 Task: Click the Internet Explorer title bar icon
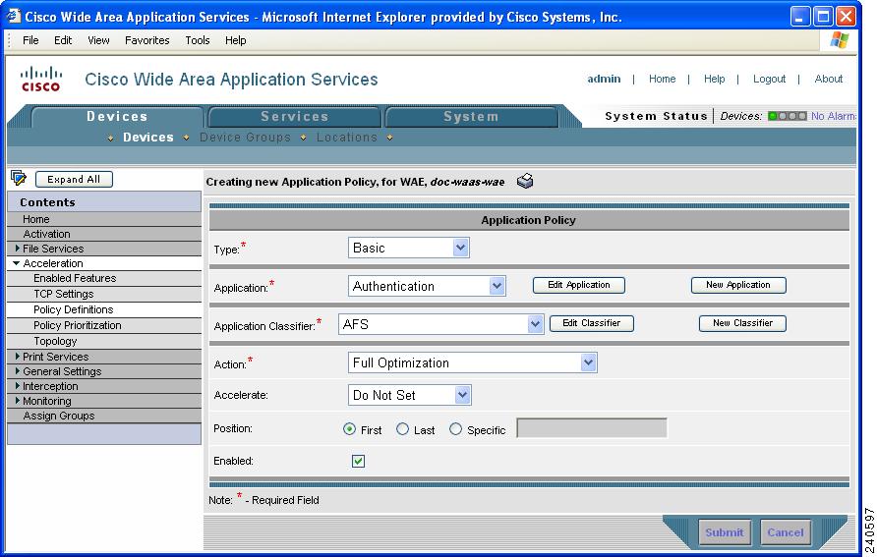click(13, 16)
